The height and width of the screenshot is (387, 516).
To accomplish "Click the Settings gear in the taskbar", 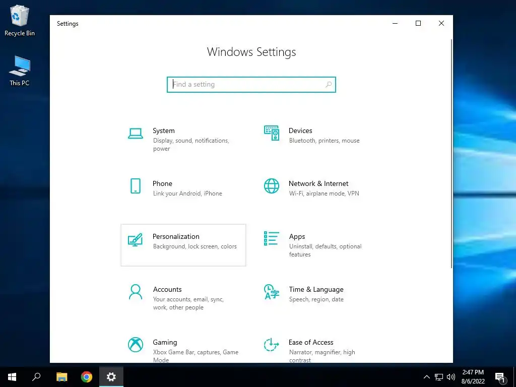I will [x=111, y=377].
